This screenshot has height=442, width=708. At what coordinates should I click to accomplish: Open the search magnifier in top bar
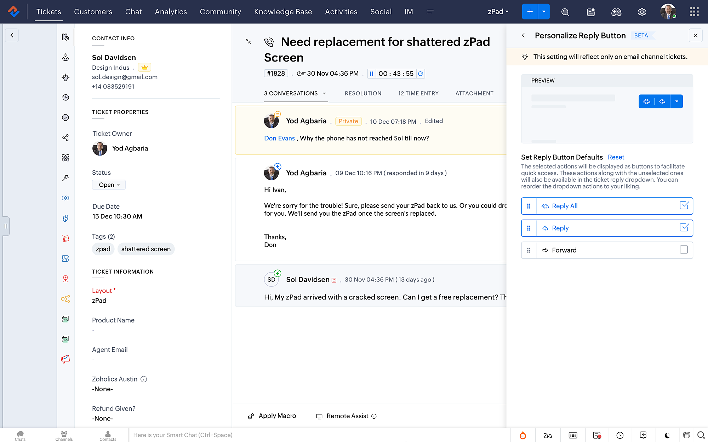(565, 12)
